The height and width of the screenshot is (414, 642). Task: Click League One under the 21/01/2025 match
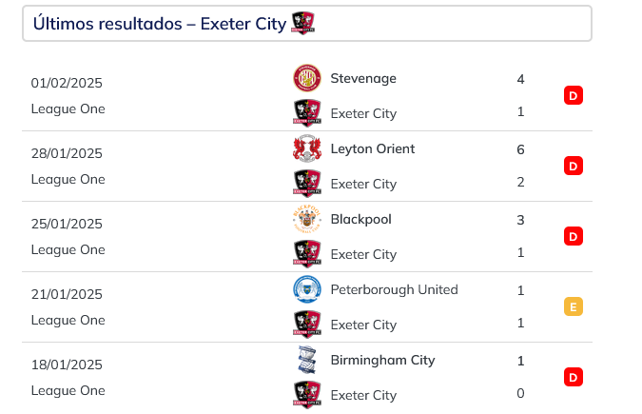[x=68, y=320]
